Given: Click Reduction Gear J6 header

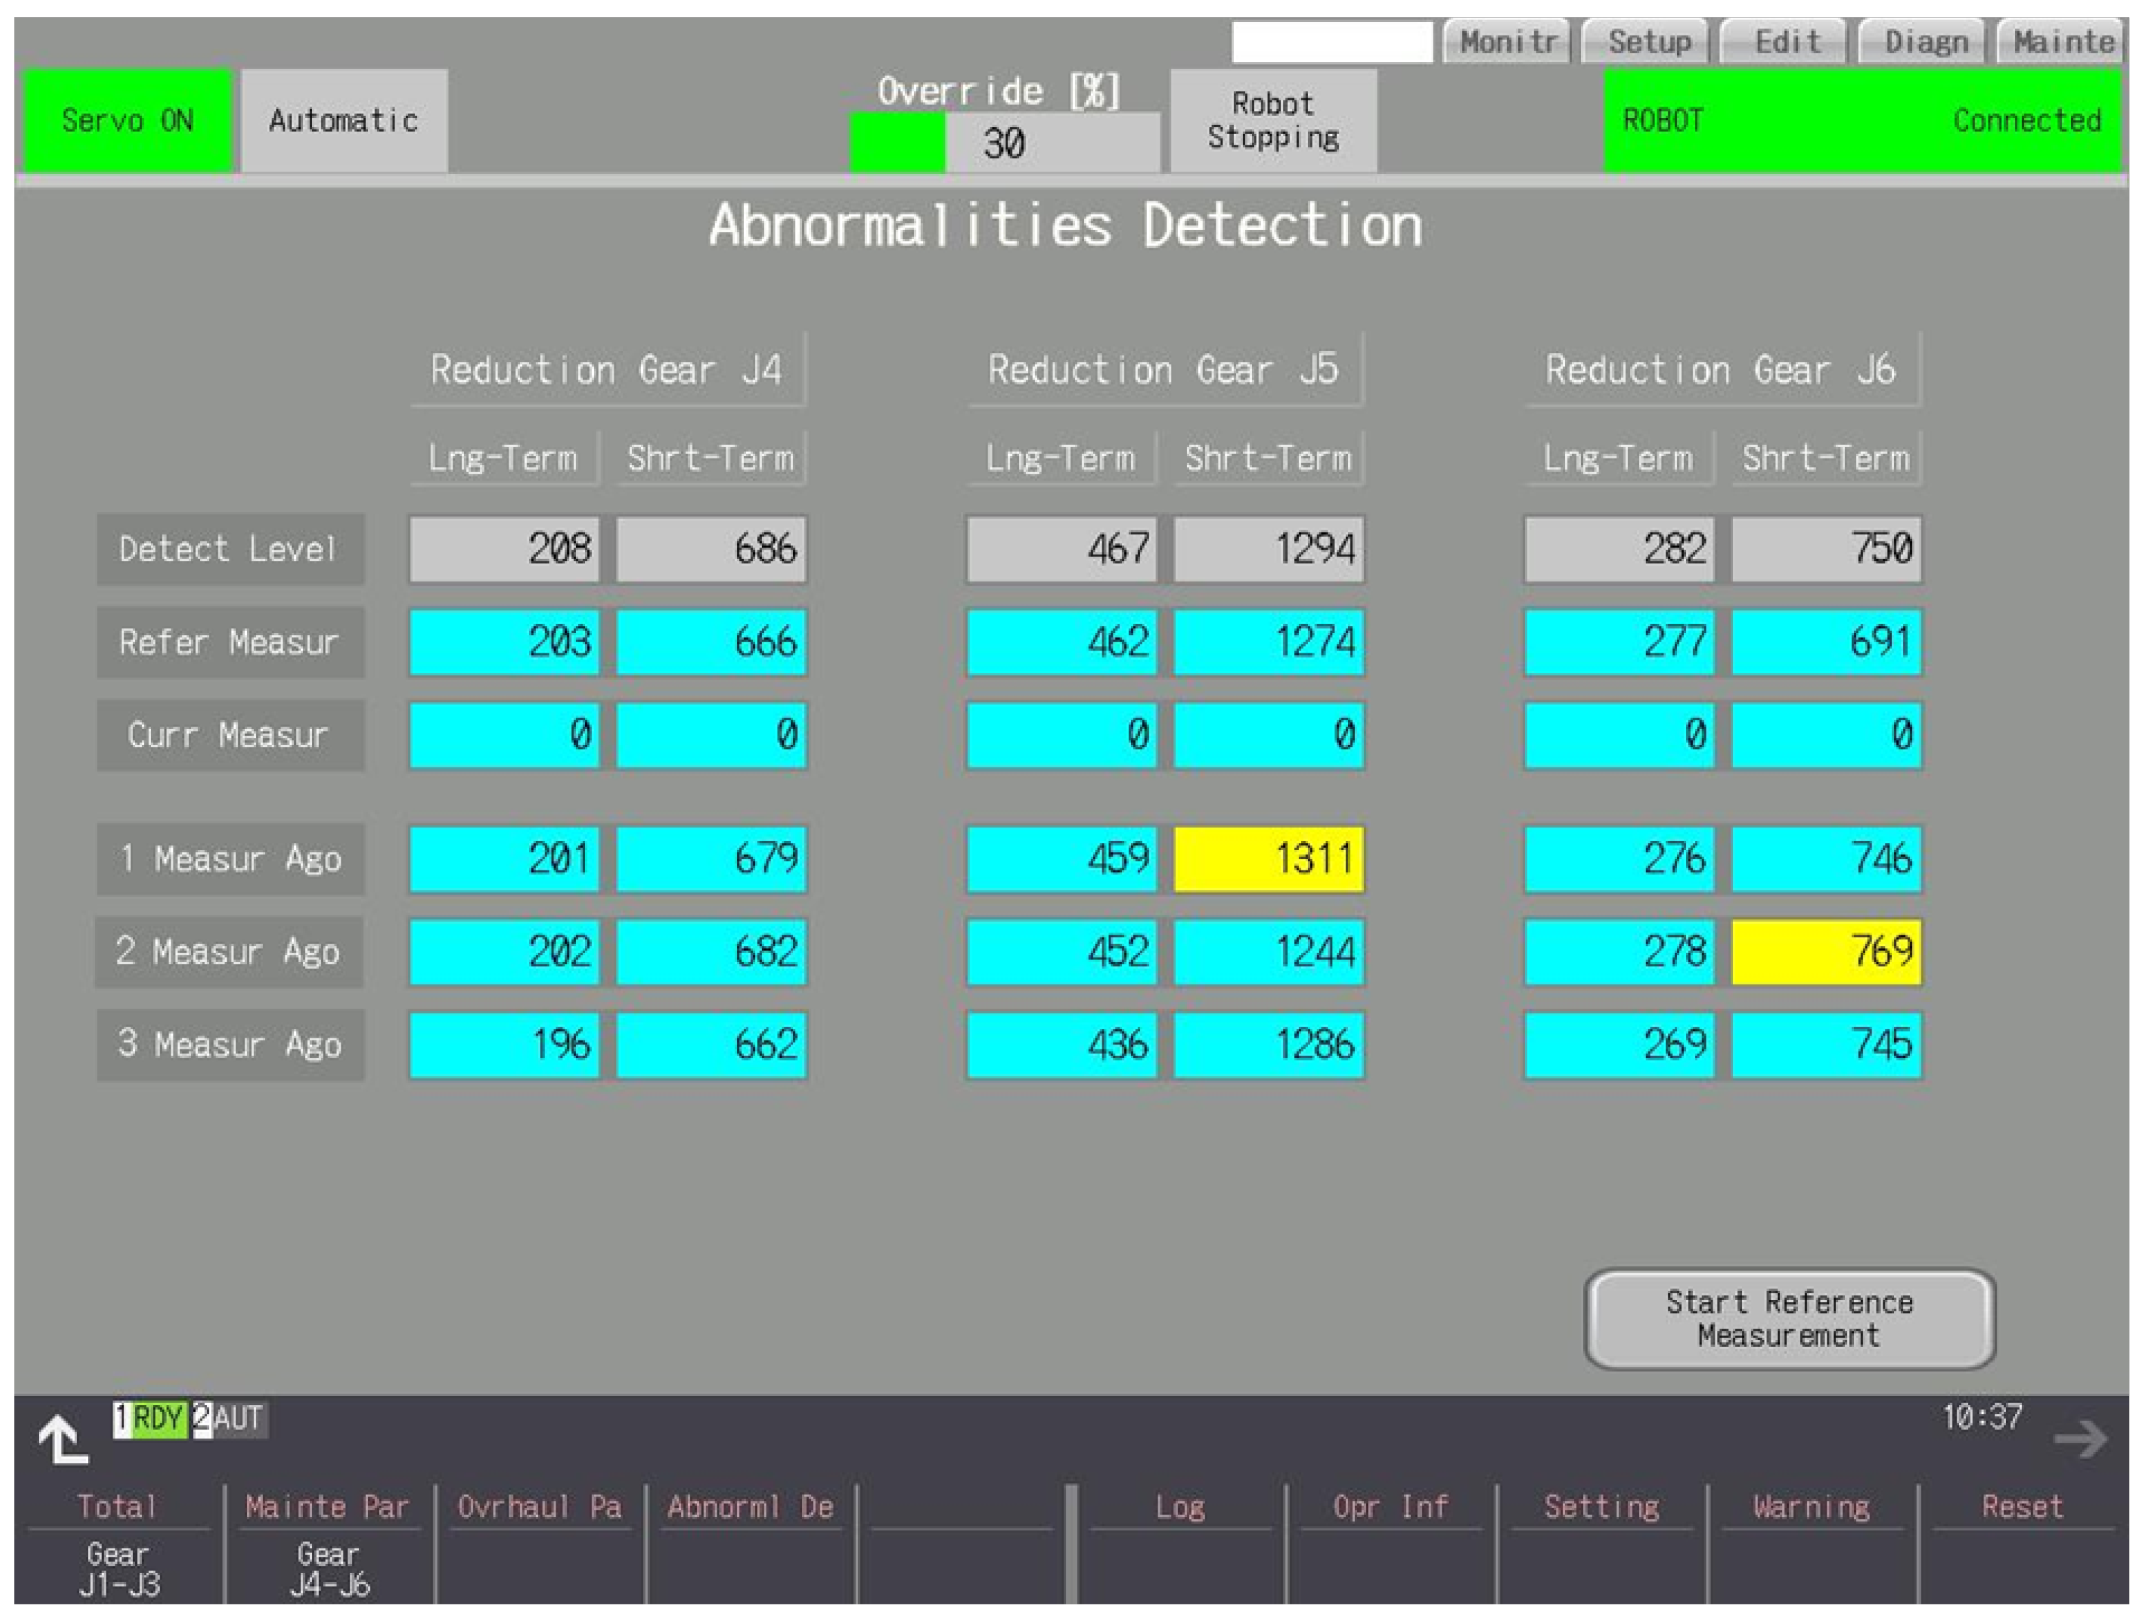Looking at the screenshot, I should tap(1722, 369).
